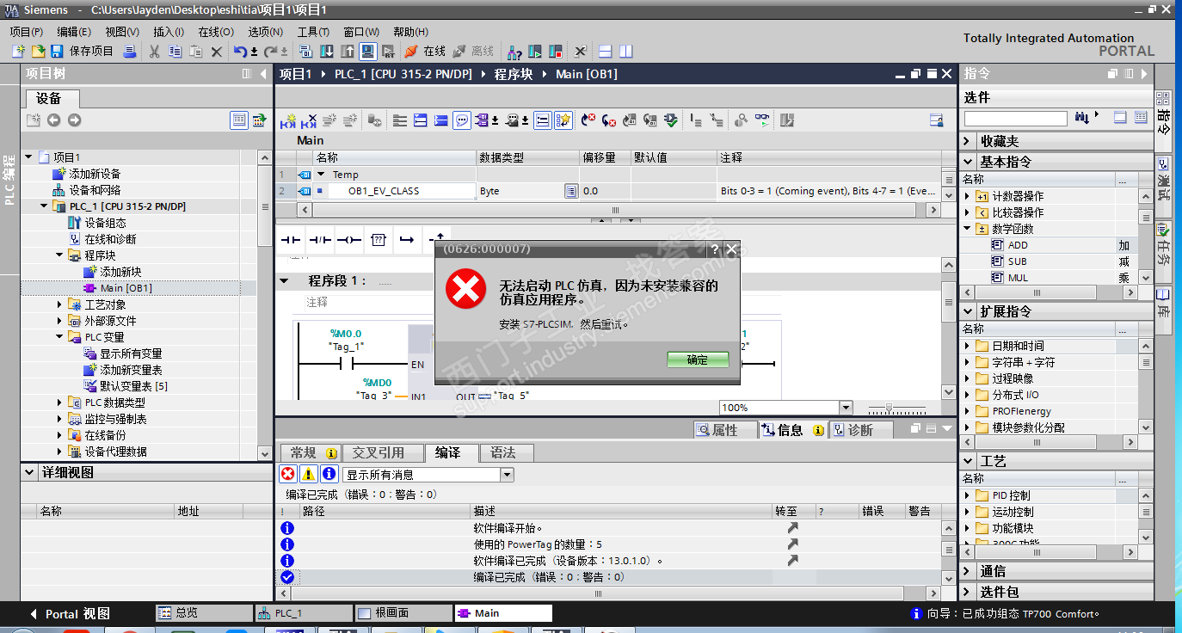Collapse the 程序块 tree node

[x=60, y=255]
